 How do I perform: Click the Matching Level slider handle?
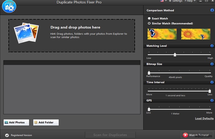[x=175, y=54]
